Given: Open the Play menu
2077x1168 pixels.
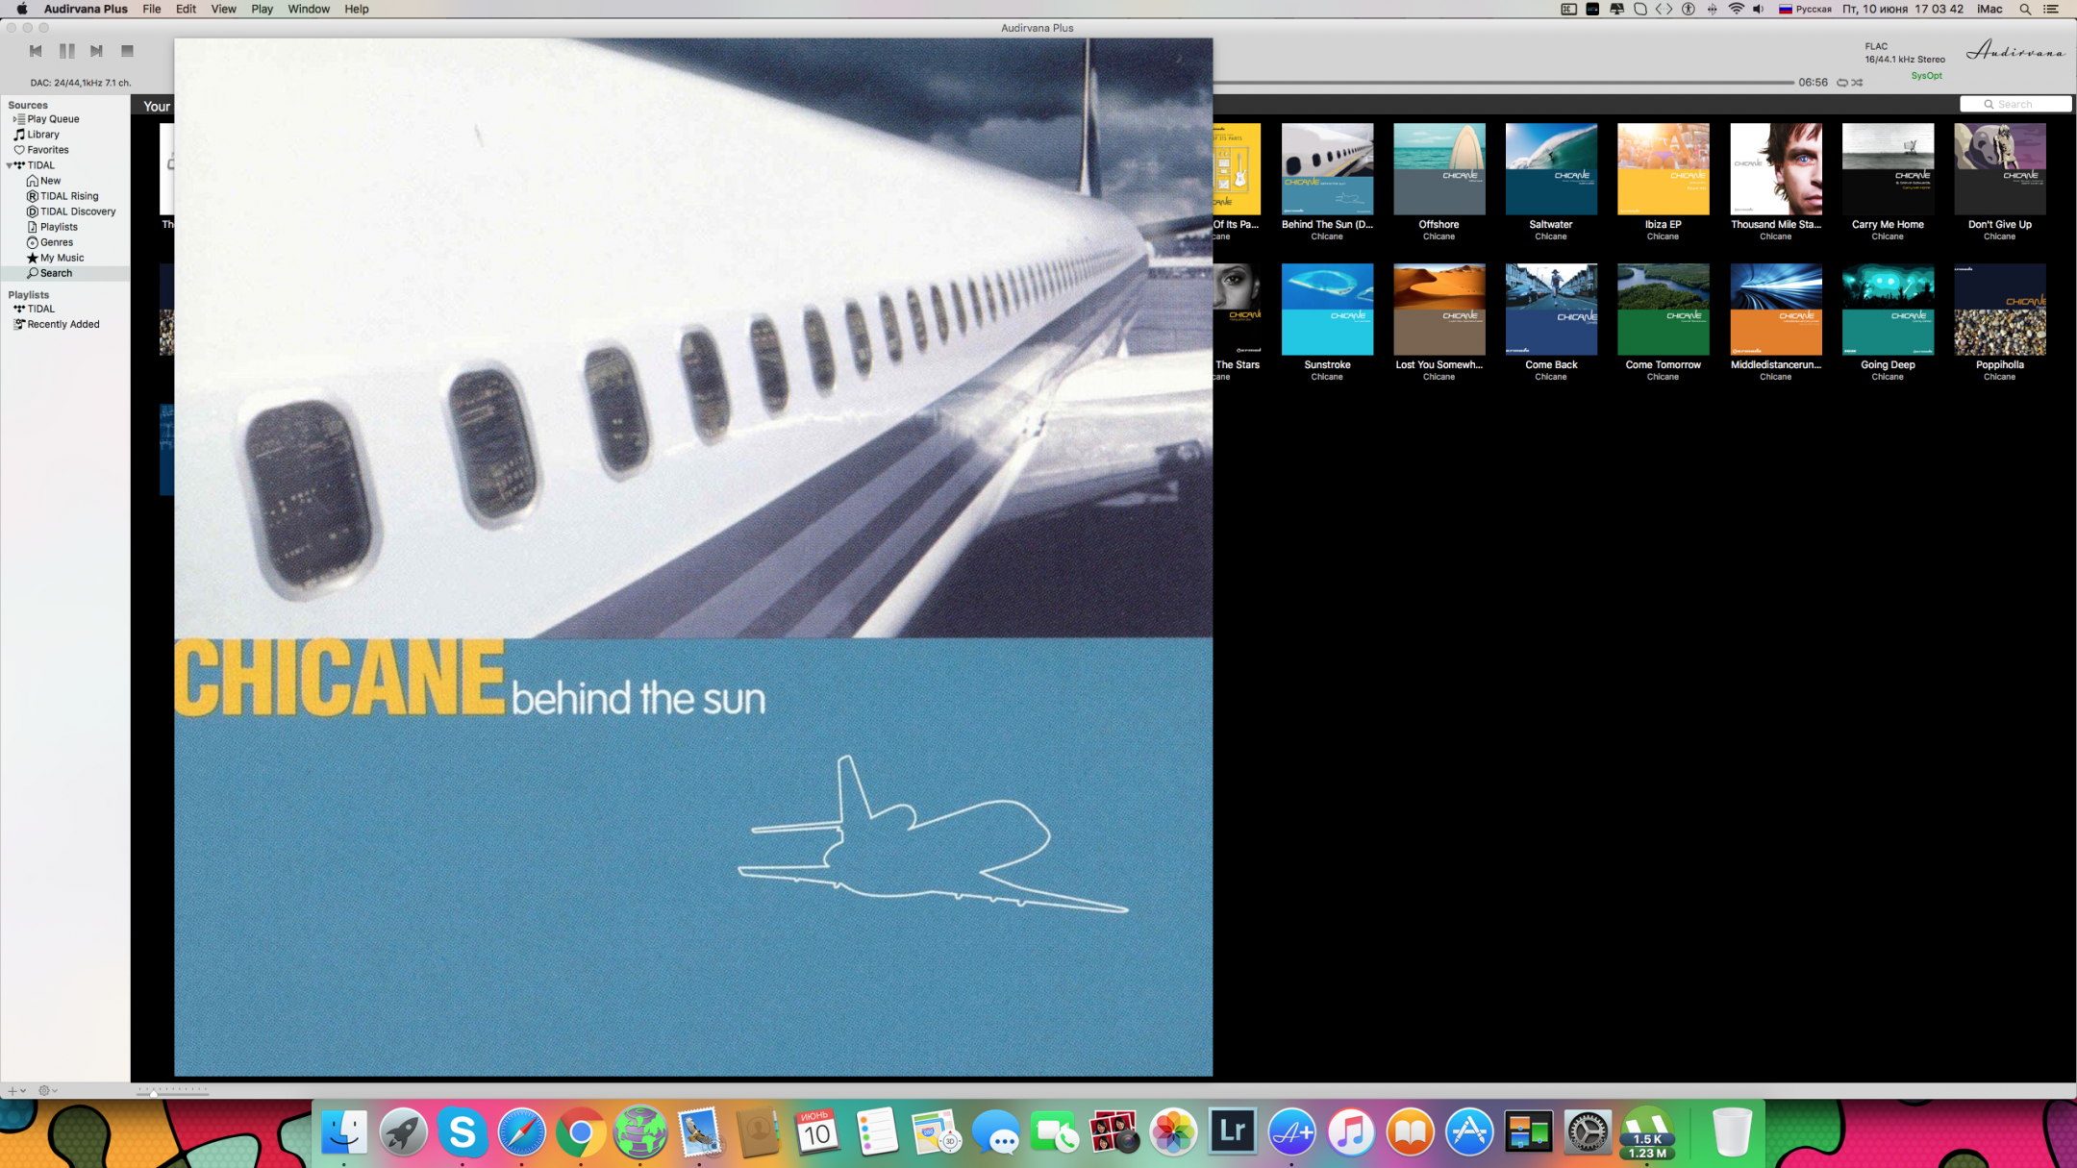Looking at the screenshot, I should pyautogui.click(x=262, y=9).
